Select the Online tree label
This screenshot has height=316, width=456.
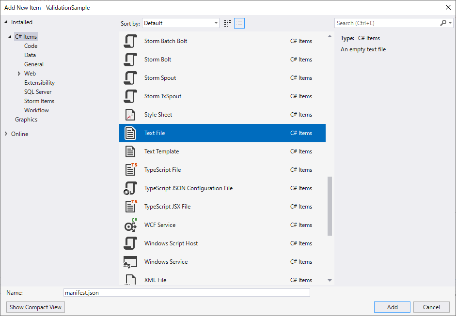click(19, 134)
